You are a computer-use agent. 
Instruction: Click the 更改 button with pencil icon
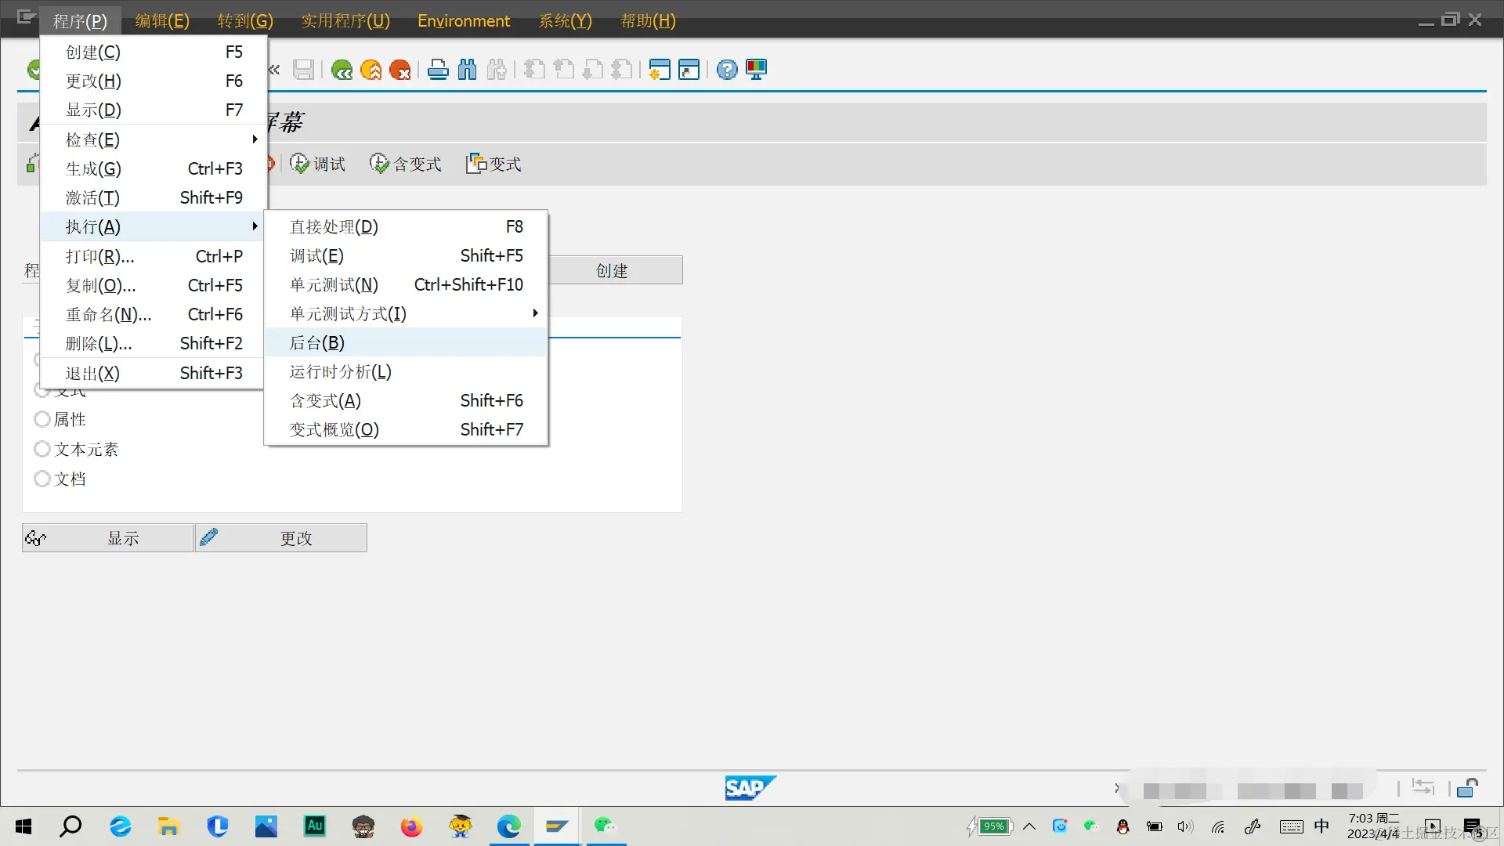pos(281,538)
